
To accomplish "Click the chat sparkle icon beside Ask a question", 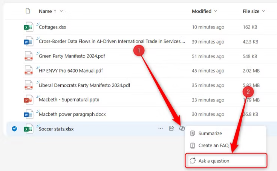I will click(193, 160).
